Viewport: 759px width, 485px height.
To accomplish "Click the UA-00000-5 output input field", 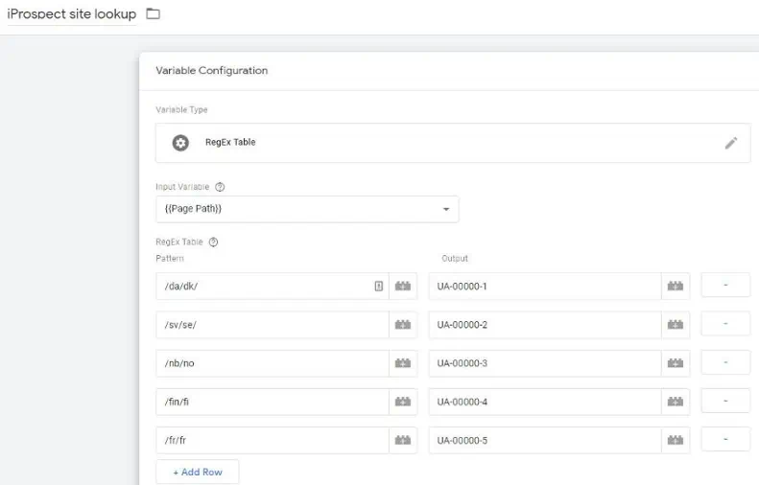I will pos(545,440).
